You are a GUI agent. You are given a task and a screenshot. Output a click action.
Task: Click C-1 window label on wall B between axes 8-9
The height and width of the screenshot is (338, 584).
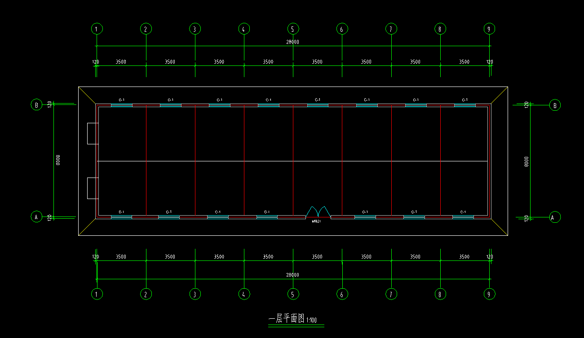pyautogui.click(x=465, y=100)
